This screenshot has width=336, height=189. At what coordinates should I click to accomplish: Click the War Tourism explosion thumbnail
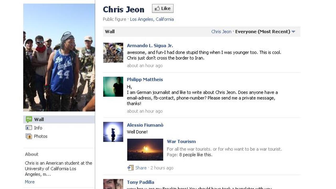[145, 149]
